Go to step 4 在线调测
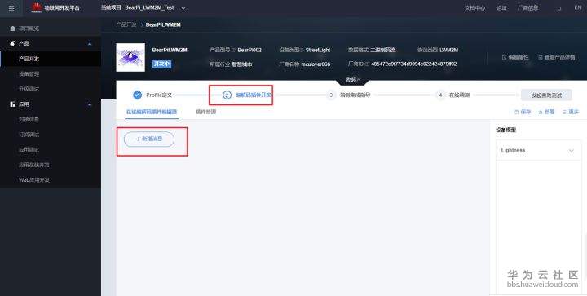The height and width of the screenshot is (296, 587). [x=453, y=95]
